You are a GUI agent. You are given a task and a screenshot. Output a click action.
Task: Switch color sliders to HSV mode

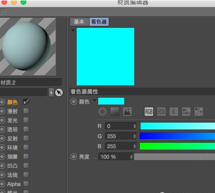pos(161,112)
